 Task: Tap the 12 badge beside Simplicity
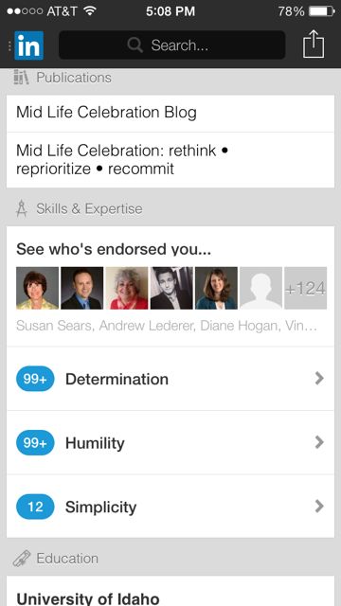(35, 507)
